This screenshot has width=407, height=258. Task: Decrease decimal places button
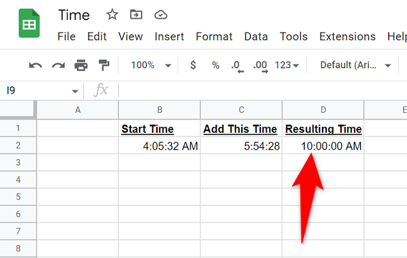point(237,66)
